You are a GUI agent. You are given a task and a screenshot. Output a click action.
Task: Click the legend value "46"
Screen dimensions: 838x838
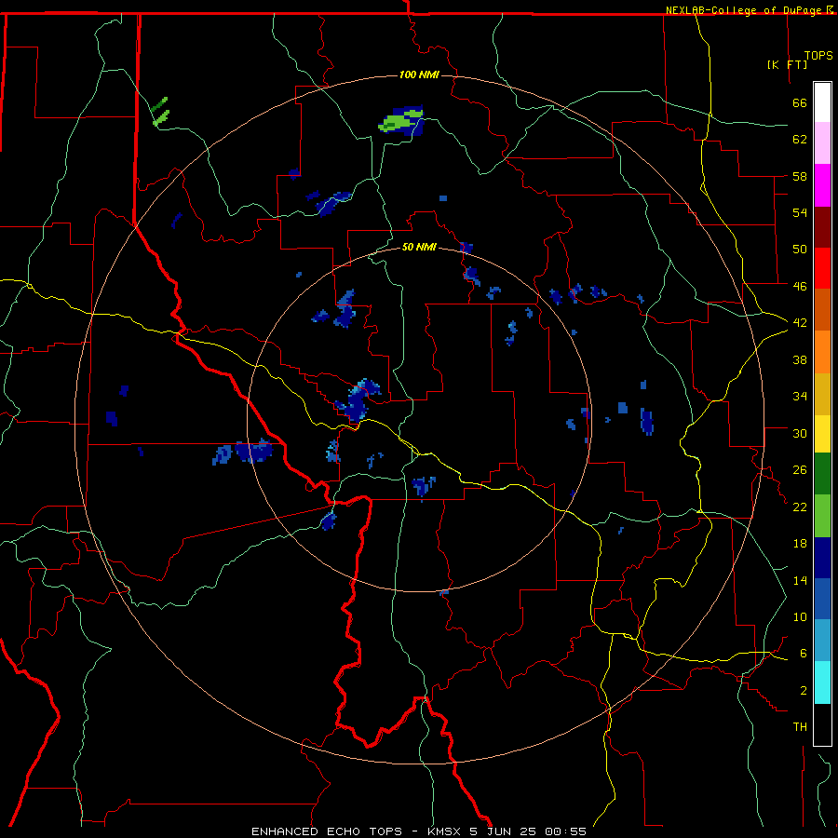(800, 287)
